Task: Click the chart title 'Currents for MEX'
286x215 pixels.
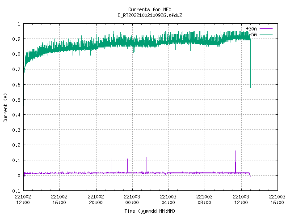Action: [x=150, y=9]
